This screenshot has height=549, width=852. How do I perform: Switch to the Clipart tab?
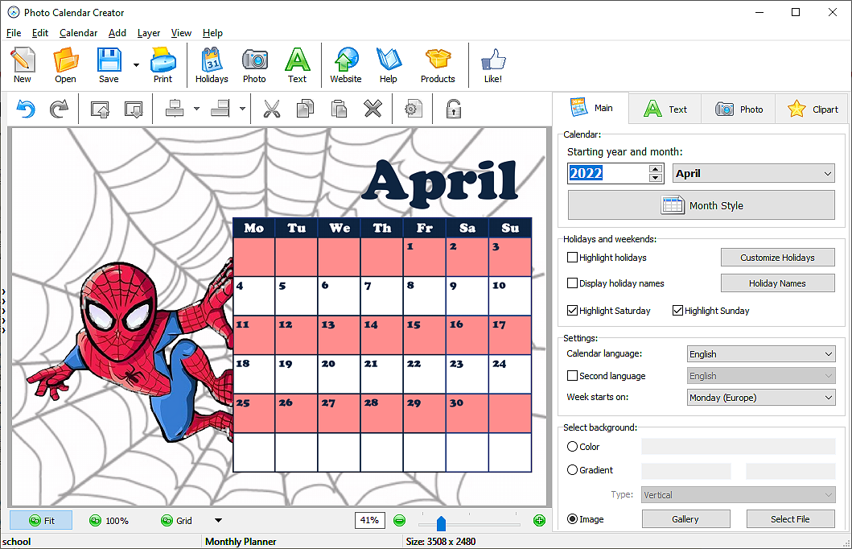tap(813, 109)
